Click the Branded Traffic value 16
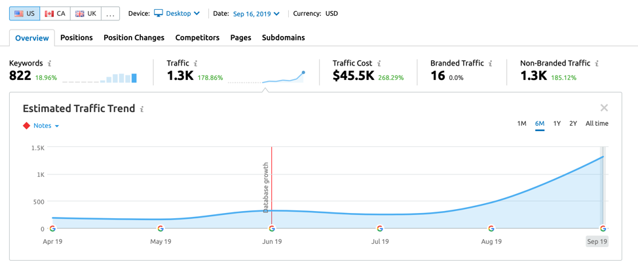This screenshot has width=638, height=270. point(438,76)
